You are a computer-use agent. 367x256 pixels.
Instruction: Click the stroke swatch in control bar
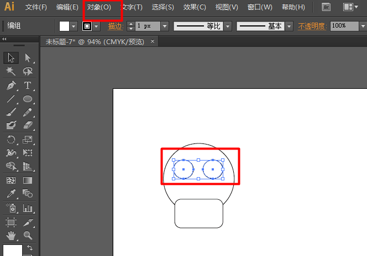pos(87,26)
